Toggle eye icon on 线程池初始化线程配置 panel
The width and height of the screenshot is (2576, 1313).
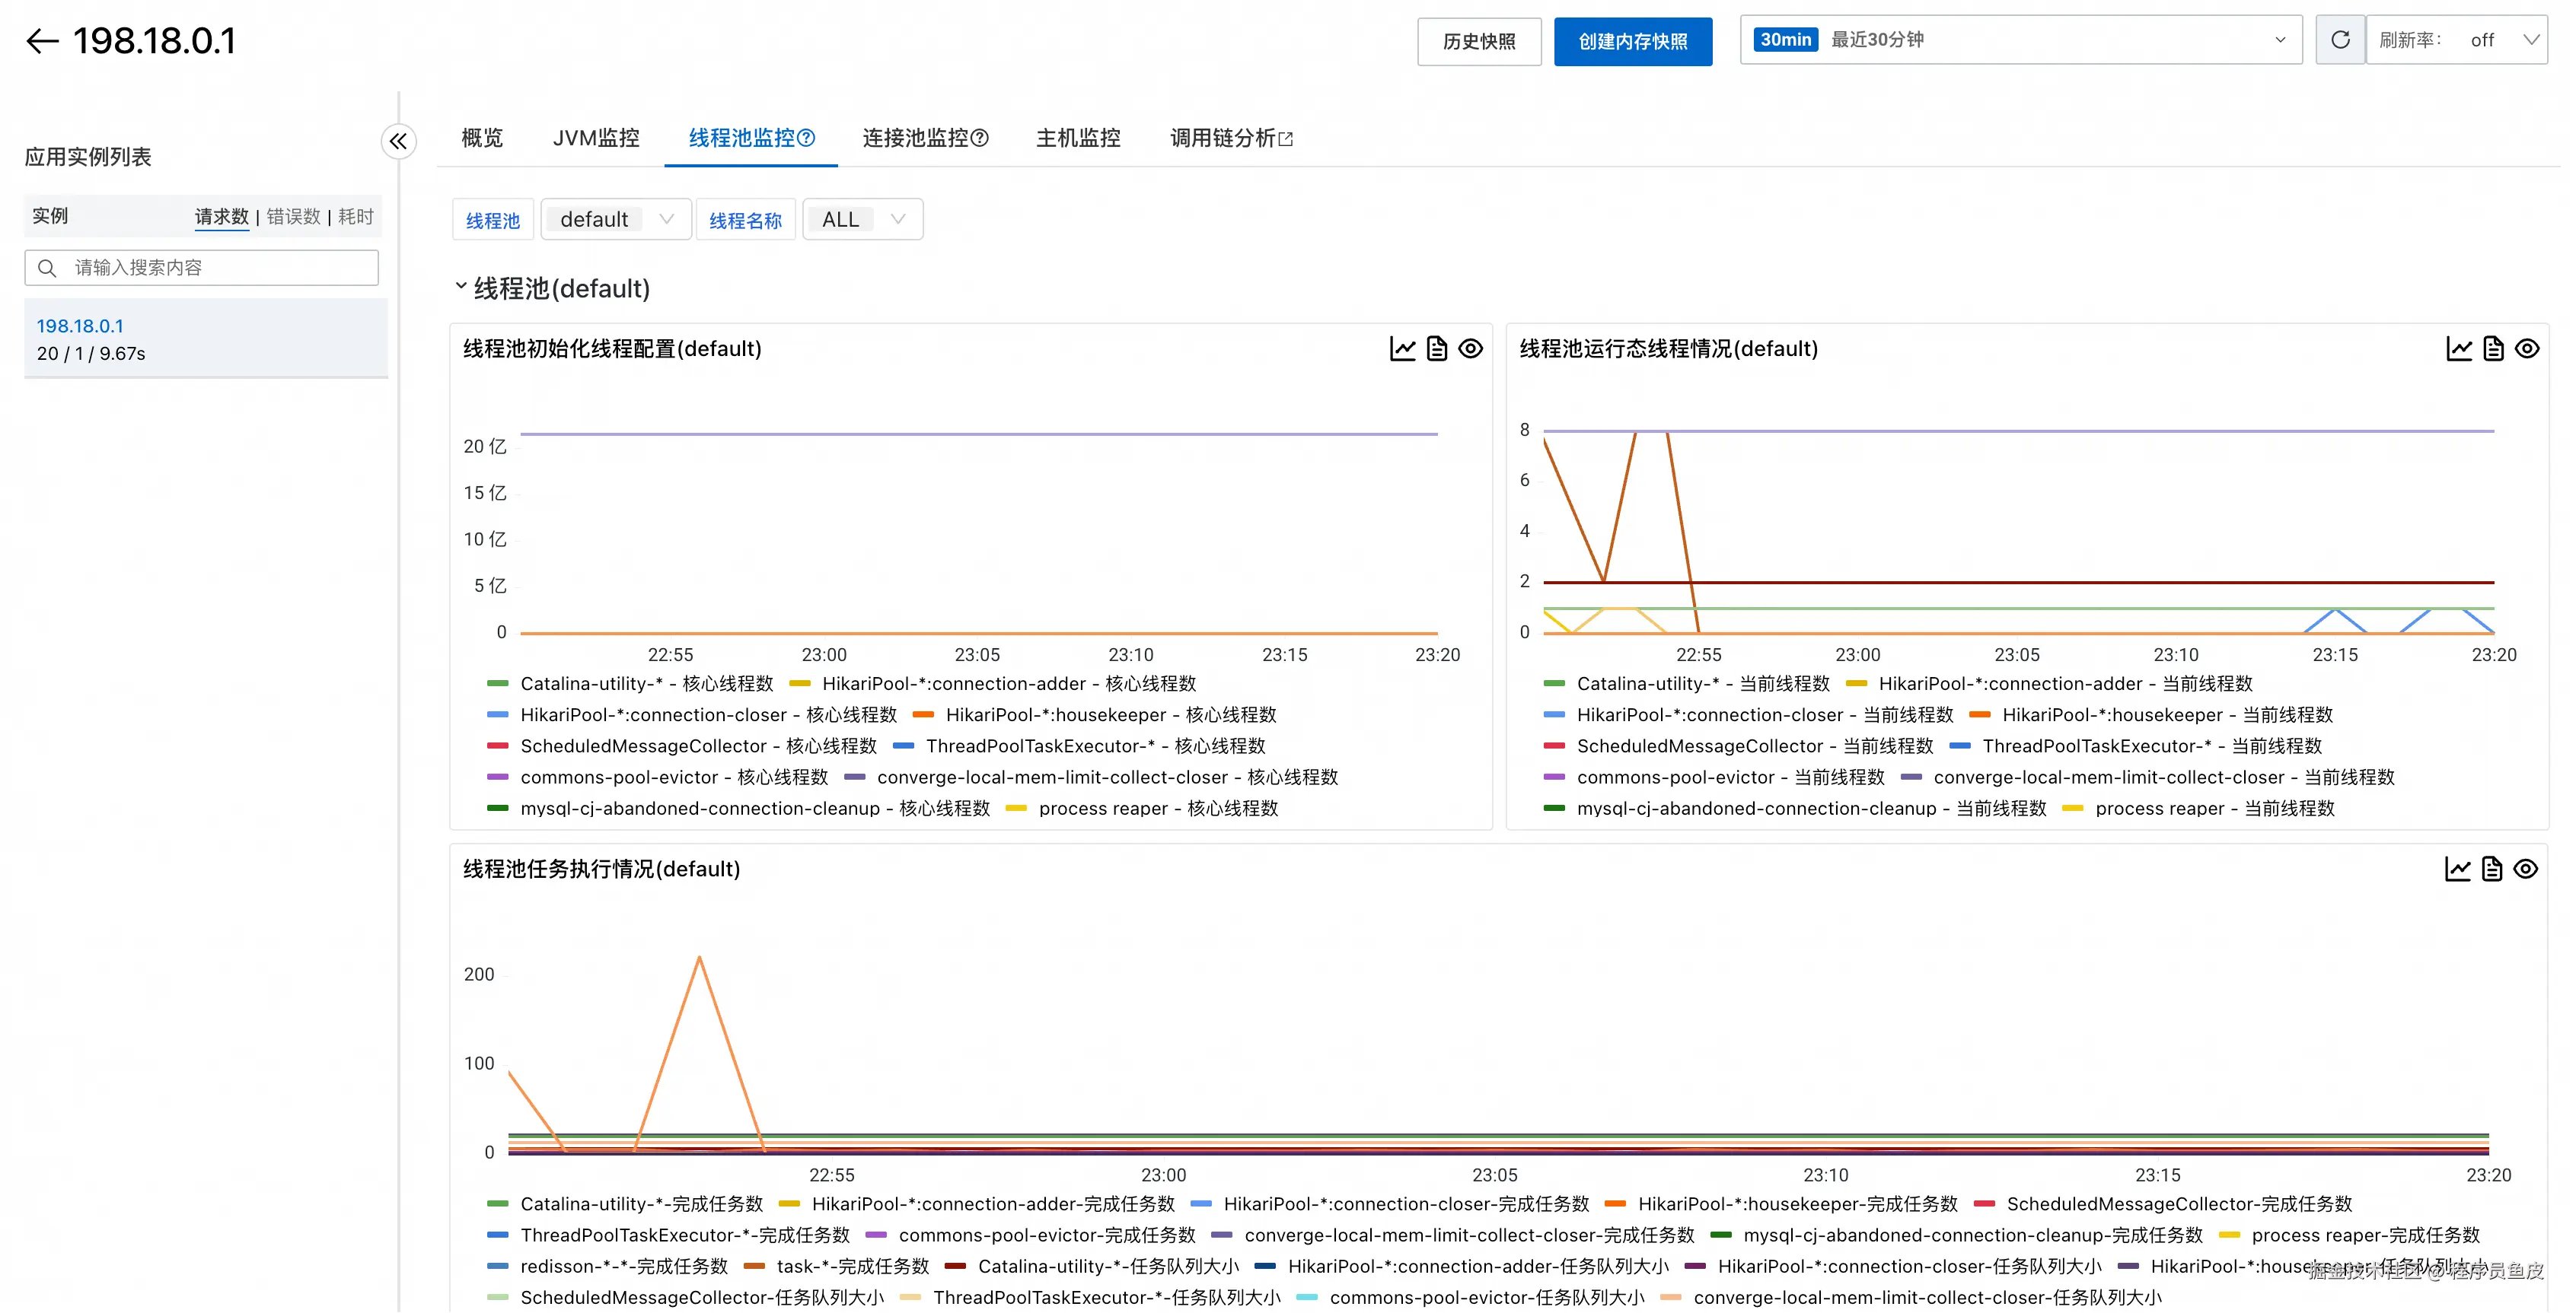(x=1470, y=348)
